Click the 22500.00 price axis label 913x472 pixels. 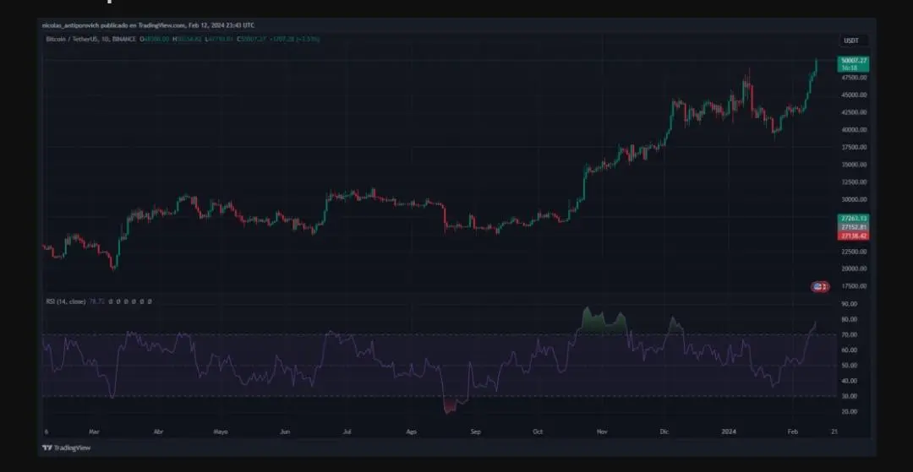855,252
